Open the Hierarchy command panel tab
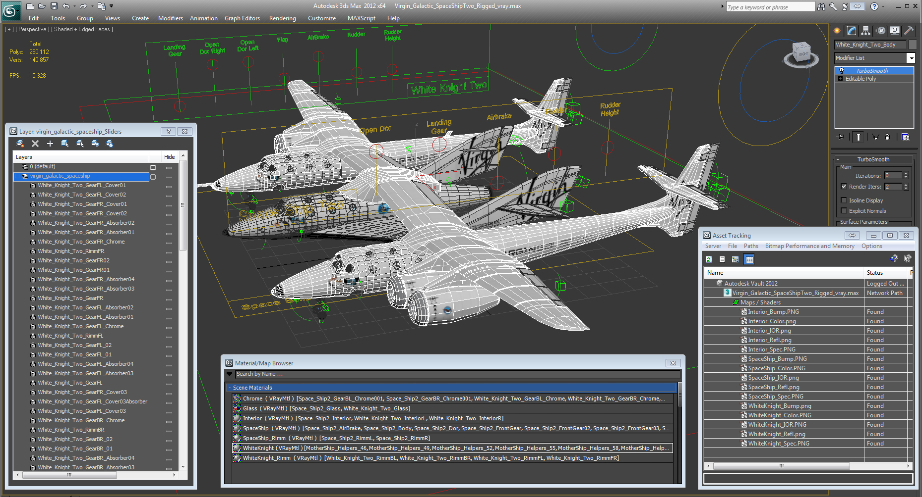The image size is (922, 497). pyautogui.click(x=866, y=31)
